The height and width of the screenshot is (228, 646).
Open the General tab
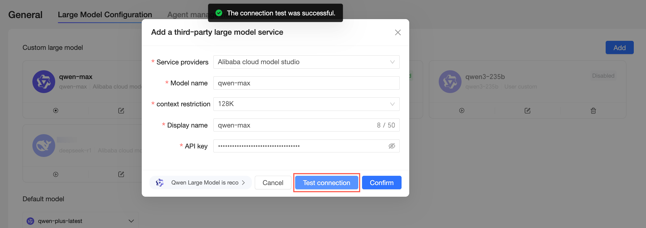(25, 15)
